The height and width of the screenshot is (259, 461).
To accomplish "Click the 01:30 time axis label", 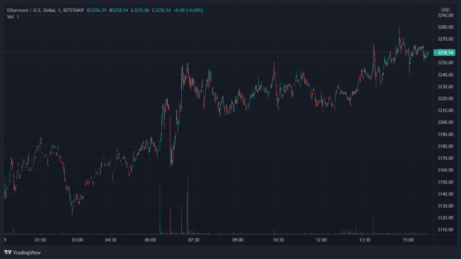I will coord(40,240).
